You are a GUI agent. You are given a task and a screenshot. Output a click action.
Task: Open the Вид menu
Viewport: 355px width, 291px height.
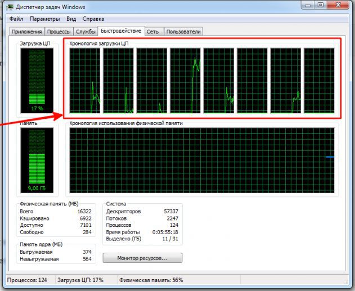(x=71, y=19)
